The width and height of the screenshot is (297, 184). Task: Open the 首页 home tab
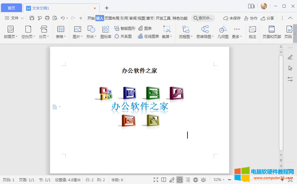click(x=11, y=8)
